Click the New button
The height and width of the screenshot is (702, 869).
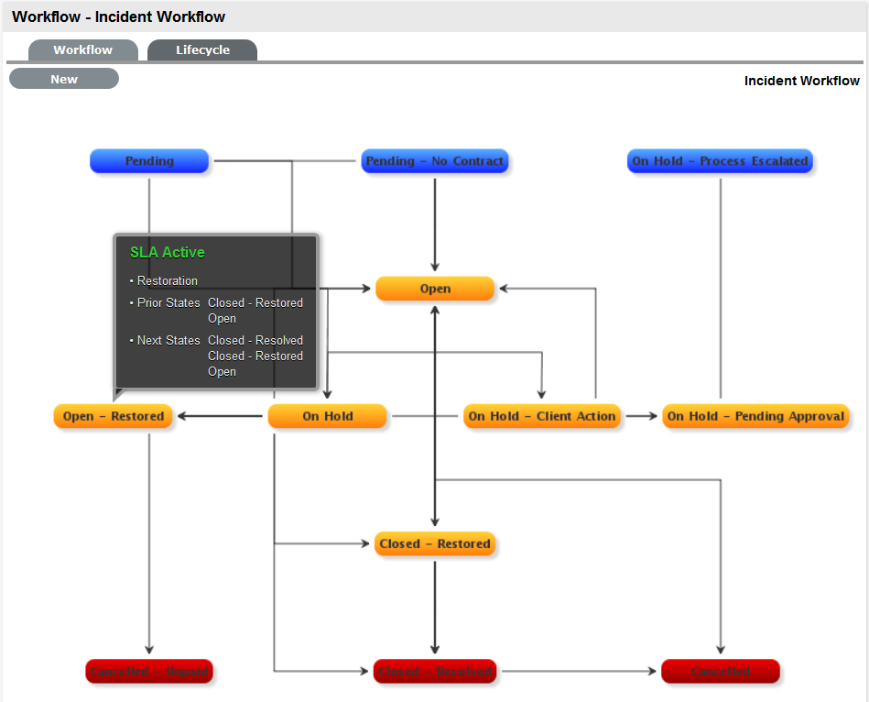tap(63, 79)
